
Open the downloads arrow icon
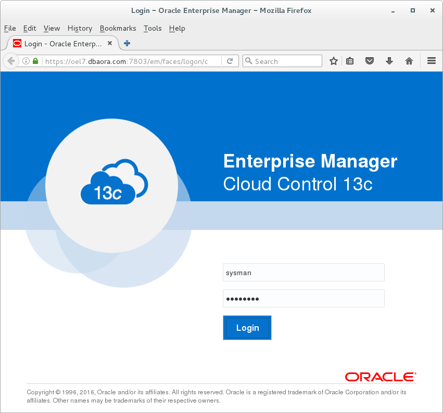(389, 61)
